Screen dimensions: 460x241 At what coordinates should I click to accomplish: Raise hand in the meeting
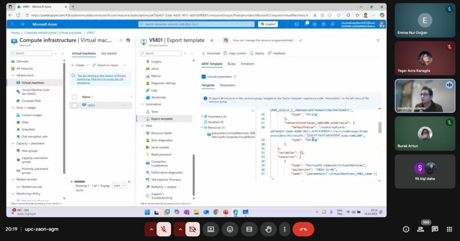click(x=269, y=229)
